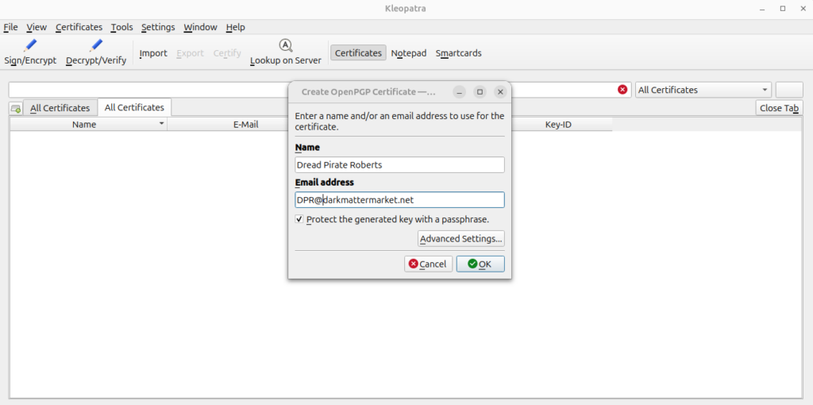
Task: Open Lookup on Server search icon
Action: click(x=286, y=45)
